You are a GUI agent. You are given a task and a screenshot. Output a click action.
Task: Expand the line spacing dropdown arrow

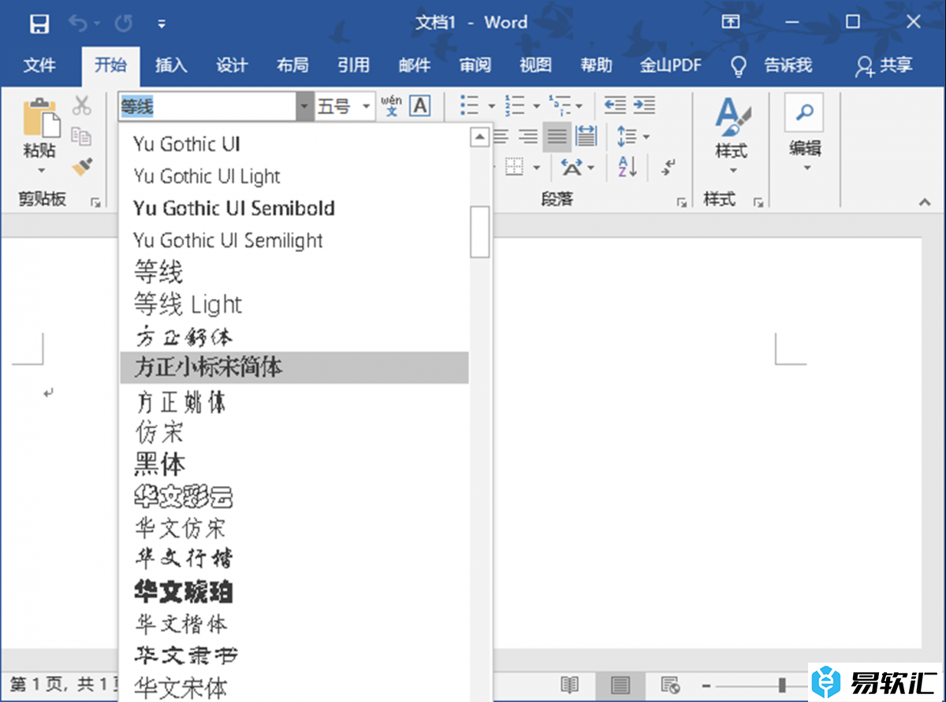646,137
